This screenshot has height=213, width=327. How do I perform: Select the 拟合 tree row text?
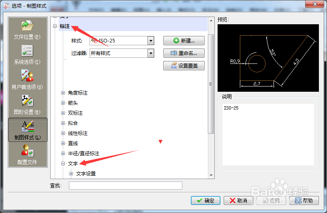(73, 123)
